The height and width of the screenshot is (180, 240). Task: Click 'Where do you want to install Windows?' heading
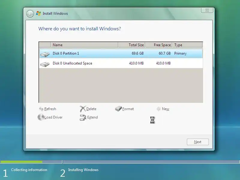79,29
